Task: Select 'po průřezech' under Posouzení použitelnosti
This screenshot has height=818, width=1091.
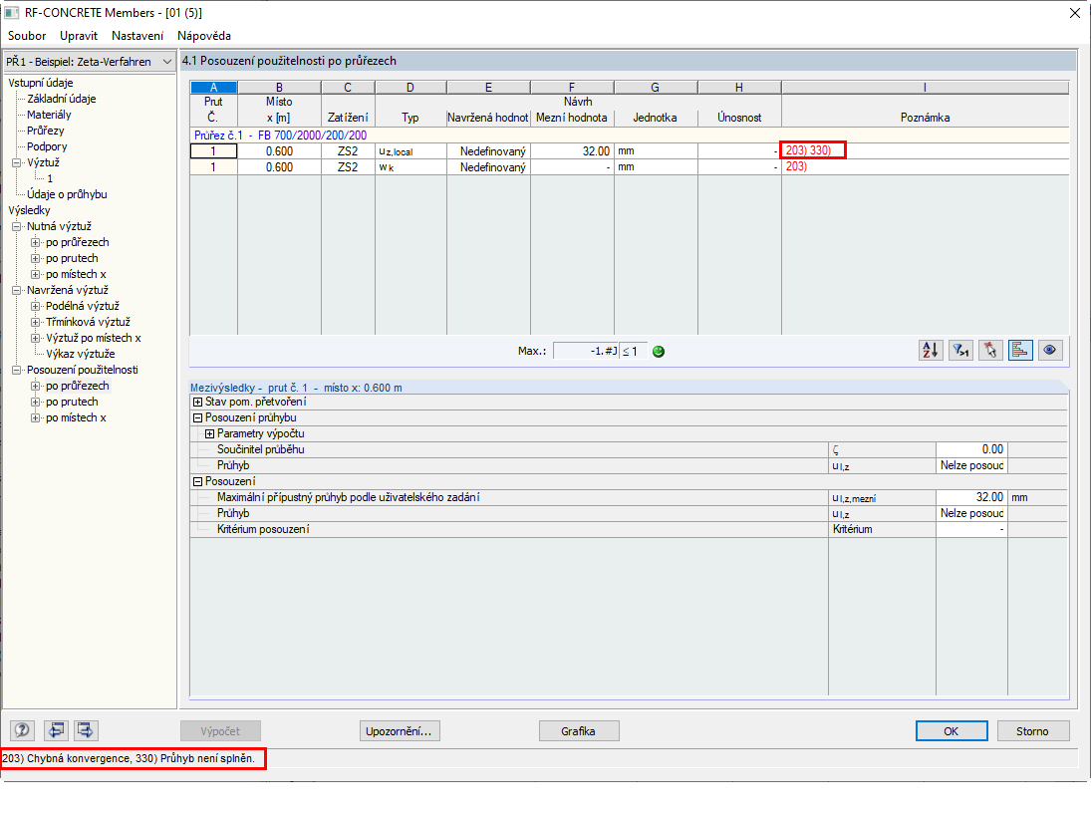Action: tap(78, 386)
